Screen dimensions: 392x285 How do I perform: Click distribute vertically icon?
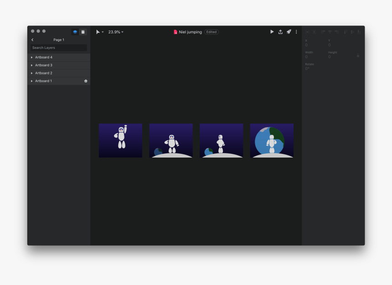click(x=314, y=32)
